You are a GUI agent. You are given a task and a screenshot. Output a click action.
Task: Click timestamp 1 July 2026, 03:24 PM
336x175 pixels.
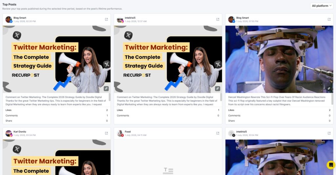tap(25, 135)
